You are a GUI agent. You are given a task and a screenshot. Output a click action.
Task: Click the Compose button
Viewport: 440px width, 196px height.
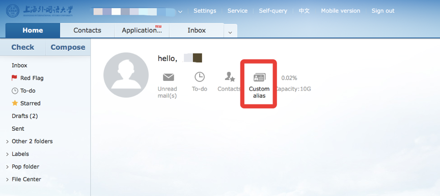point(68,47)
